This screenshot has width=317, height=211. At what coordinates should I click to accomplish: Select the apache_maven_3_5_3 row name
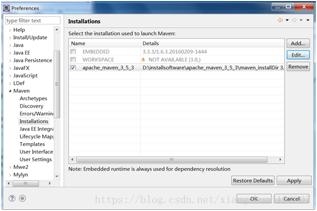[x=108, y=68]
